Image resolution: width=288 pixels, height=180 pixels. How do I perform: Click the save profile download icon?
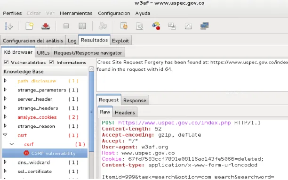point(46,26)
